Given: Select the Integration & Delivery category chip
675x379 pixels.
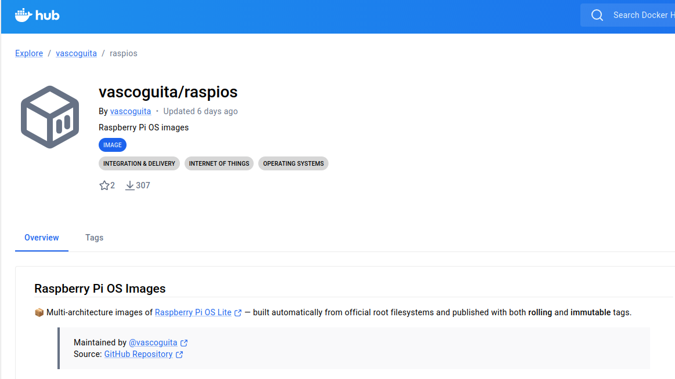Looking at the screenshot, I should point(139,163).
